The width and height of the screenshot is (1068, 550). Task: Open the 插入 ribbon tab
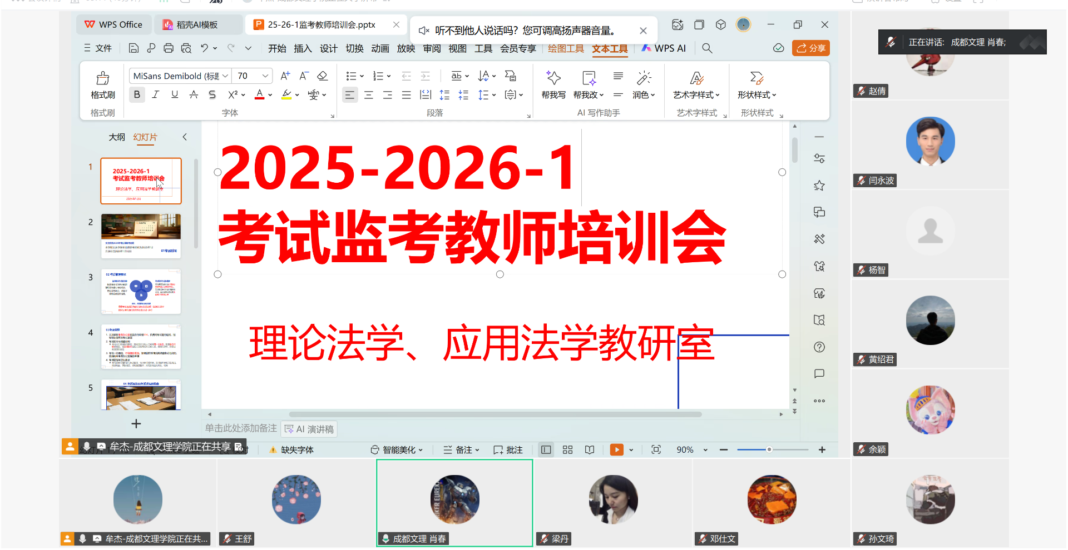[x=303, y=48]
